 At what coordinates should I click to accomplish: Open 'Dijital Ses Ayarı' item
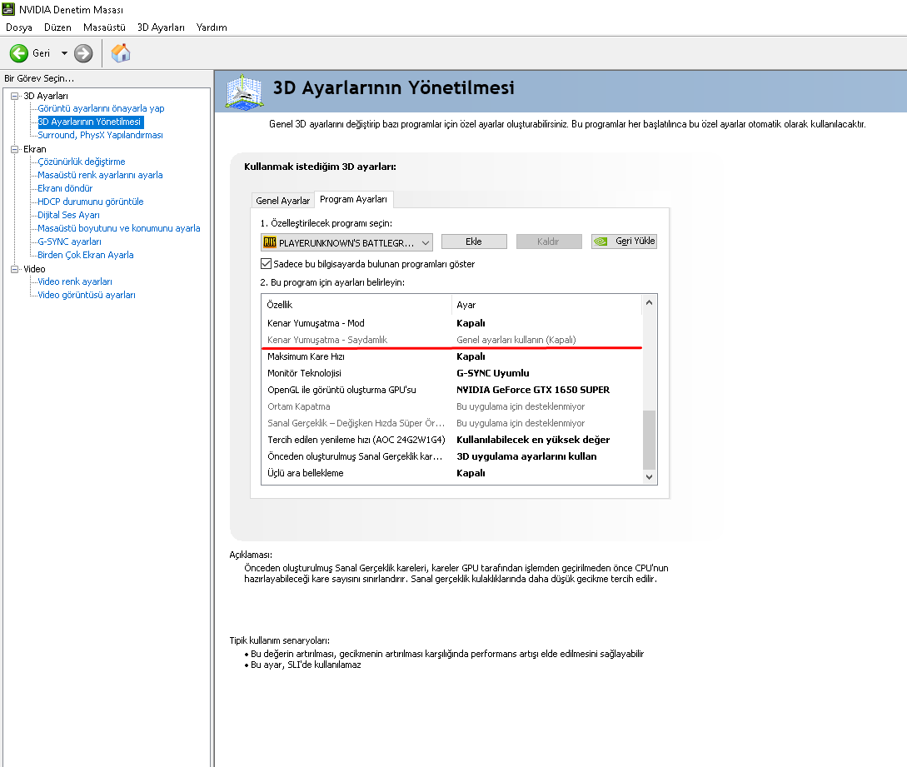(68, 215)
